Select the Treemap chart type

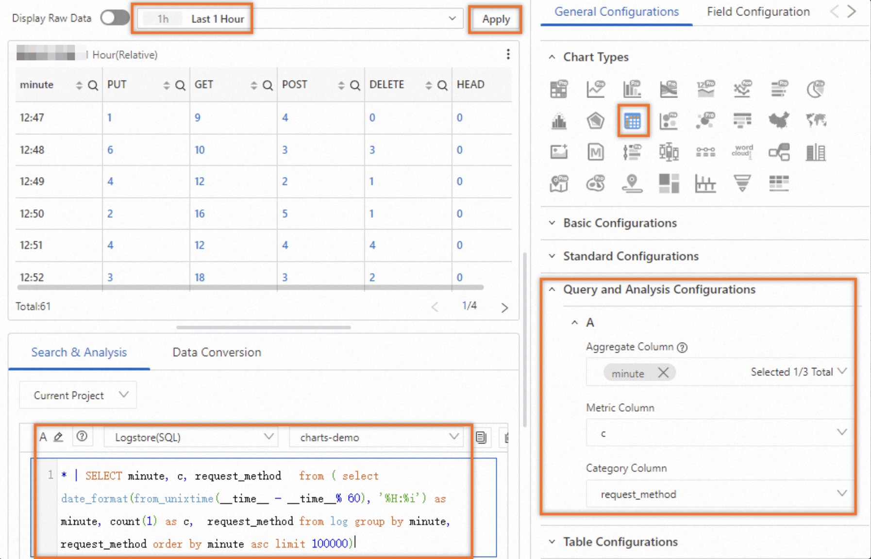669,183
